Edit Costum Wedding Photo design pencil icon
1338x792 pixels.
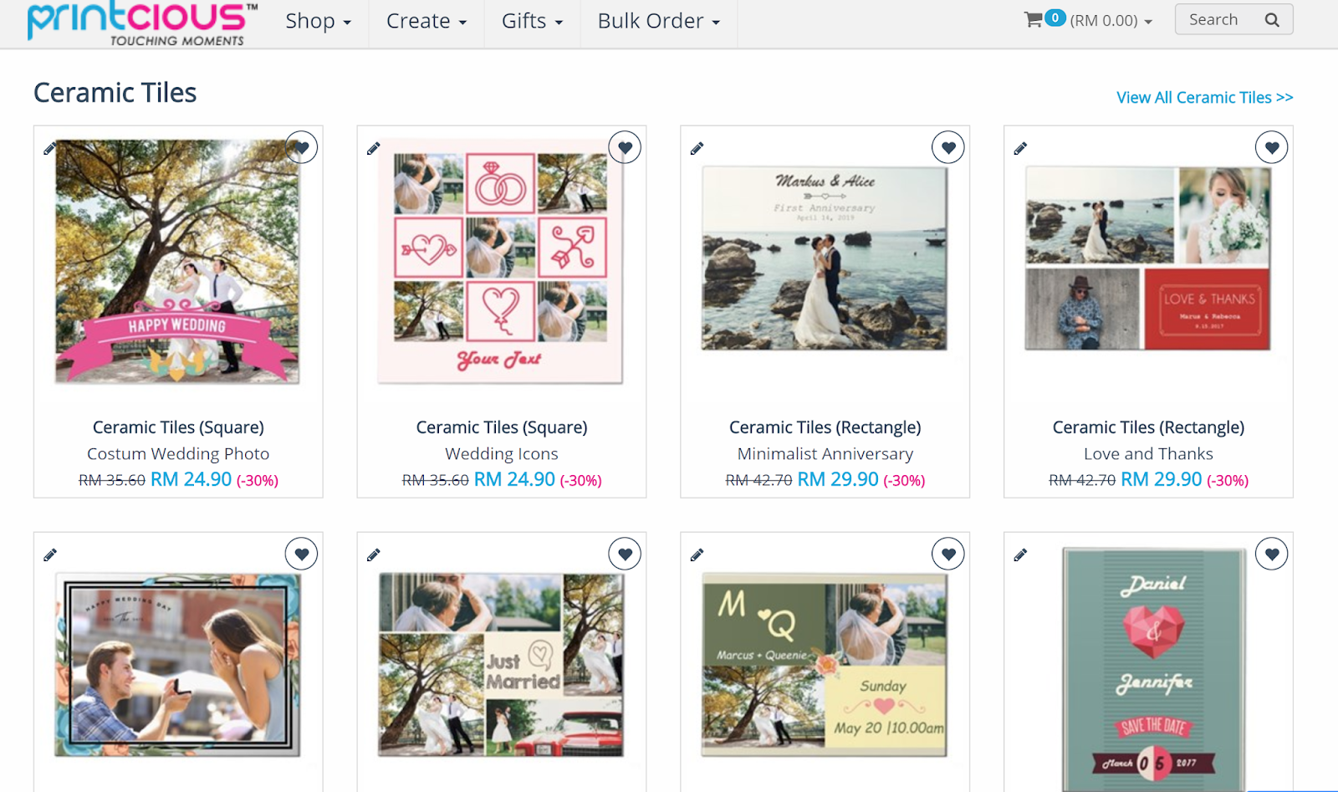50,149
